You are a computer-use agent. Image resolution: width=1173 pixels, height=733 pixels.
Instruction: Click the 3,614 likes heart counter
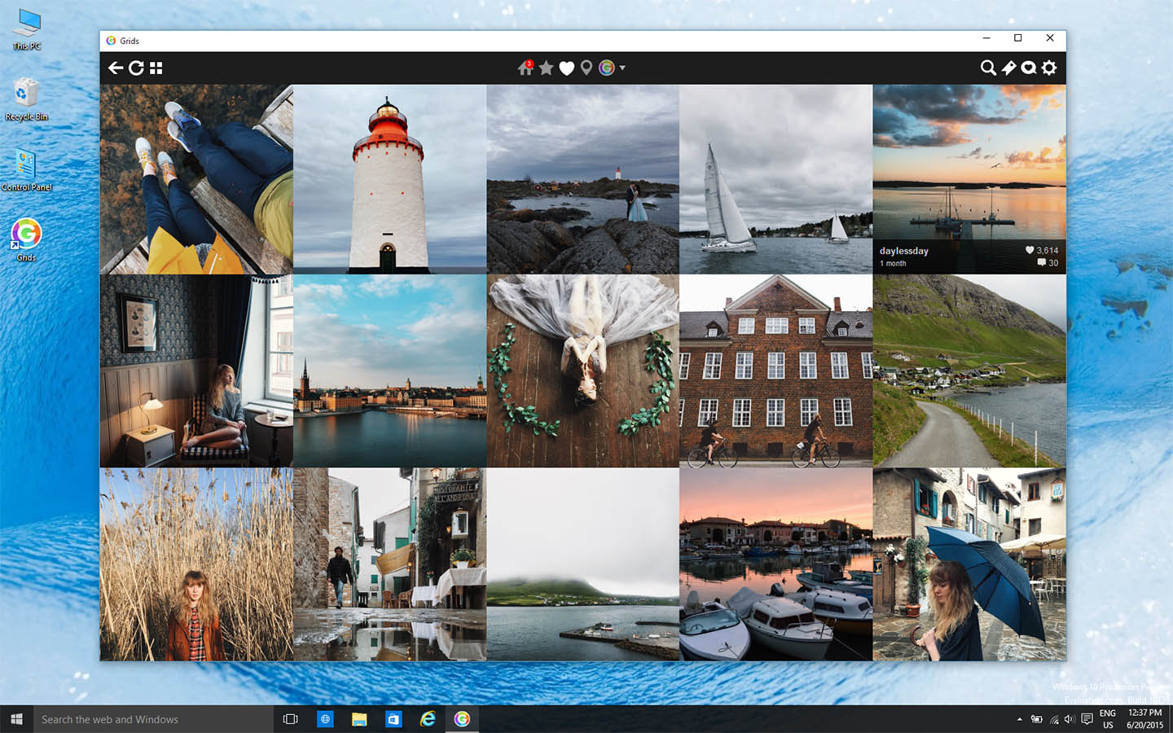click(1042, 250)
